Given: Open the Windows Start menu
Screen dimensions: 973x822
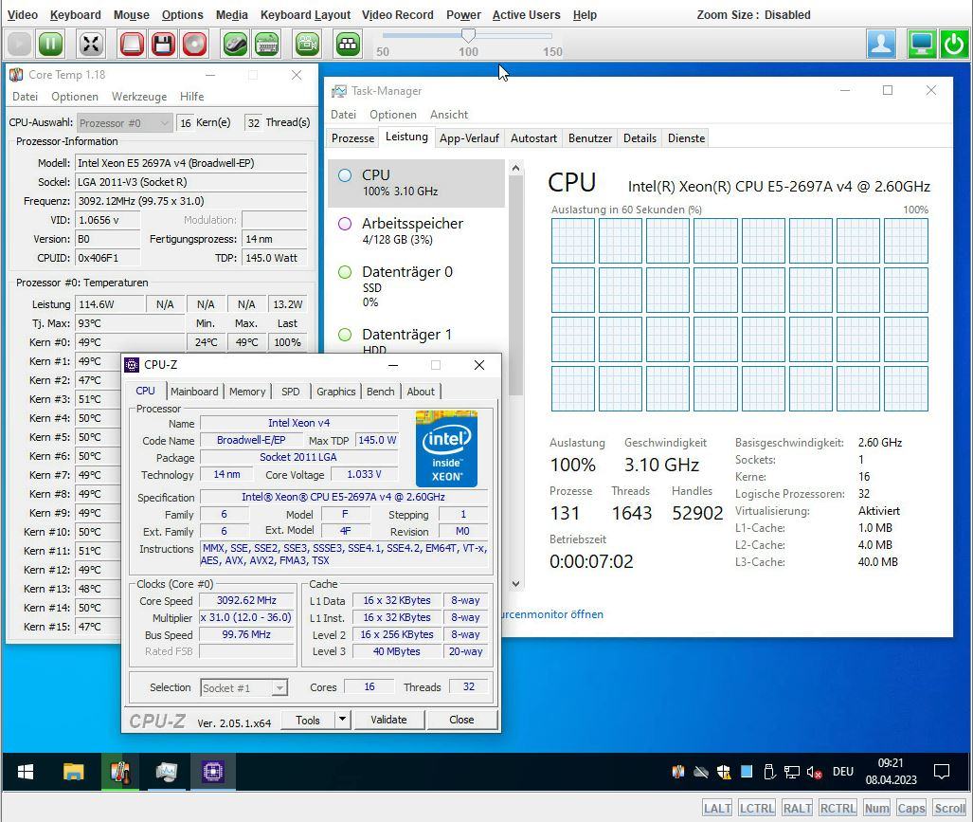Looking at the screenshot, I should (26, 772).
